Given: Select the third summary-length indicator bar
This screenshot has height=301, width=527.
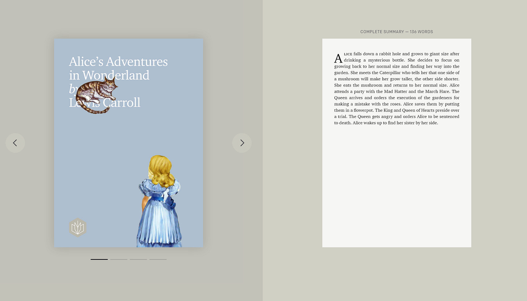Looking at the screenshot, I should (138, 259).
